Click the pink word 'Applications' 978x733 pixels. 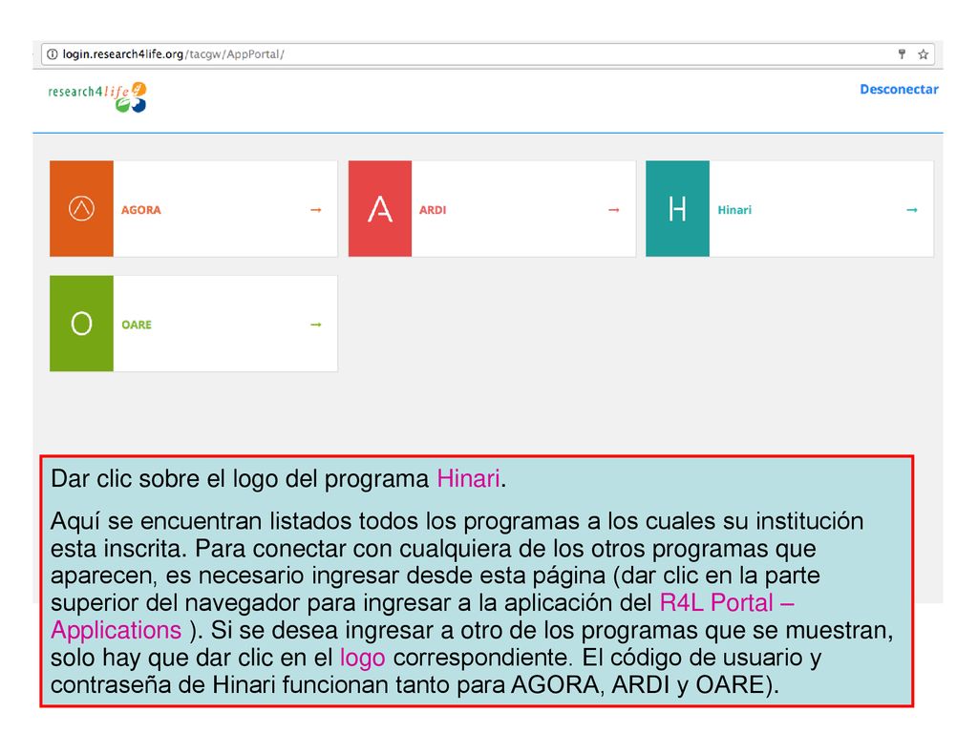point(116,630)
